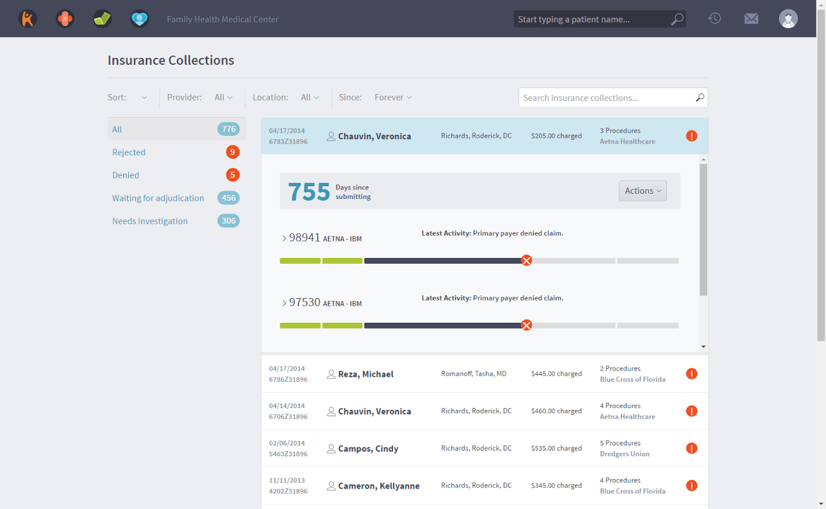This screenshot has height=509, width=826.
Task: Open the messages envelope icon
Action: click(752, 19)
